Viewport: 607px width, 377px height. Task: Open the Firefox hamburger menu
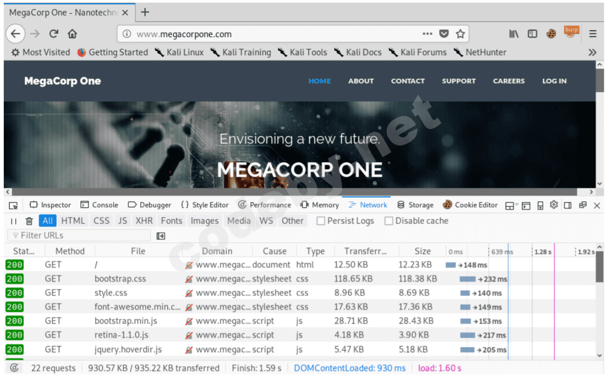pyautogui.click(x=593, y=34)
